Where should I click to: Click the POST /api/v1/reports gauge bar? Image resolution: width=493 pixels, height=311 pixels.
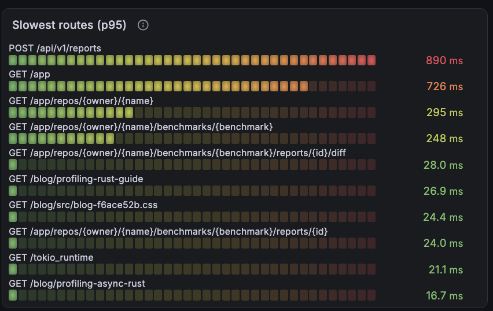click(192, 60)
